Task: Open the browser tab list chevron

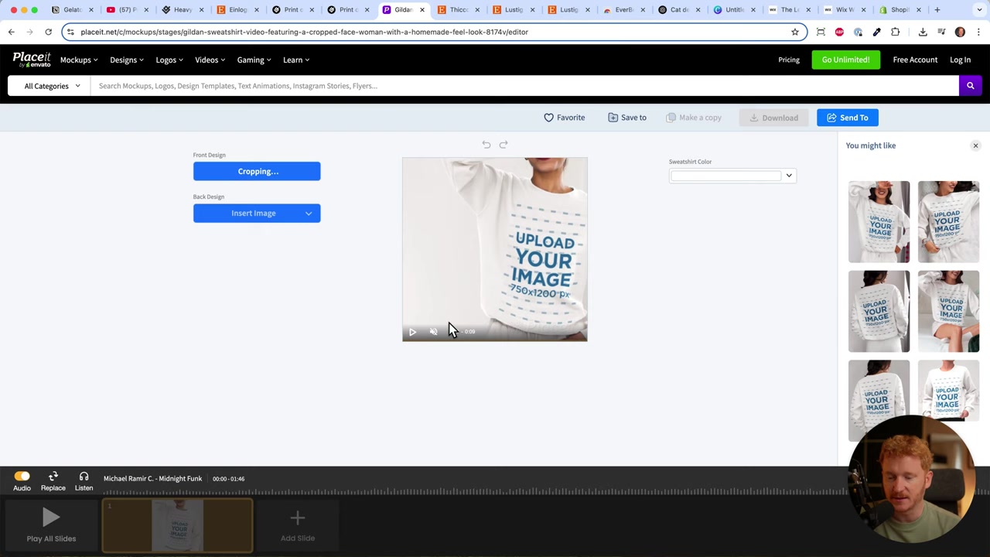Action: (980, 10)
